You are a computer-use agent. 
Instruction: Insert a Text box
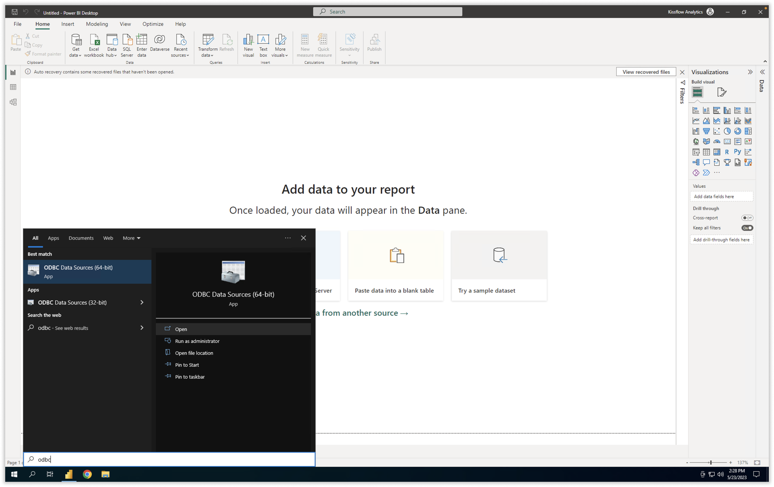(x=263, y=45)
